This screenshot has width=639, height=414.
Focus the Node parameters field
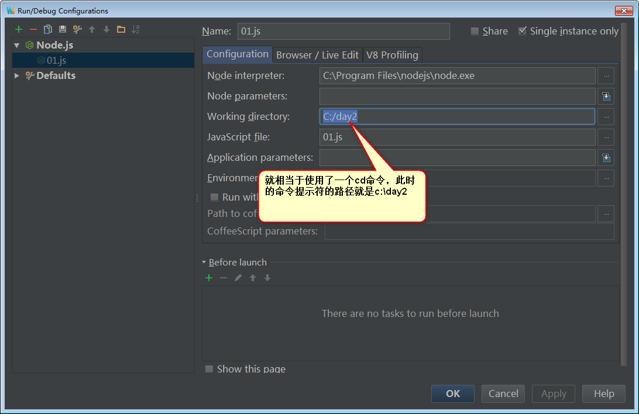(457, 96)
